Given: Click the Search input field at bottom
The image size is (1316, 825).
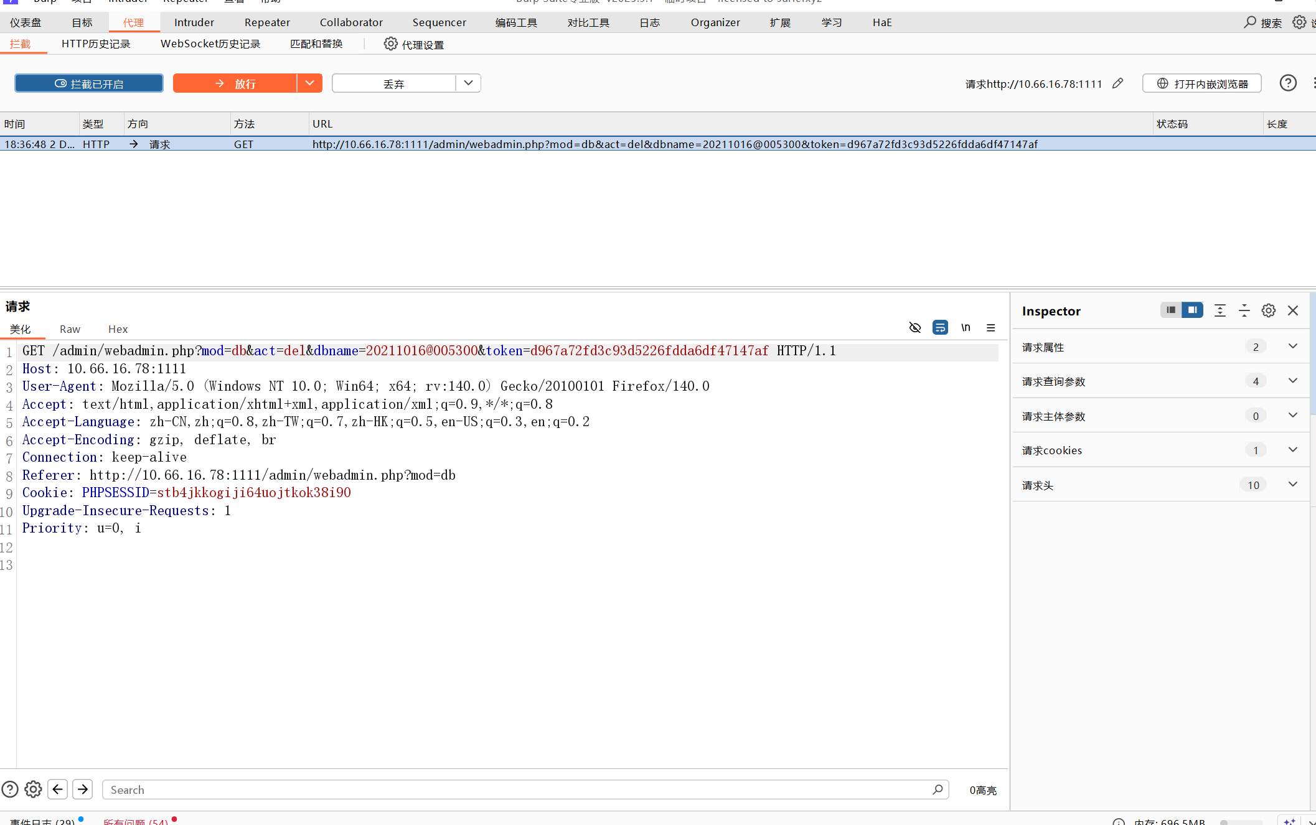Looking at the screenshot, I should pos(517,790).
